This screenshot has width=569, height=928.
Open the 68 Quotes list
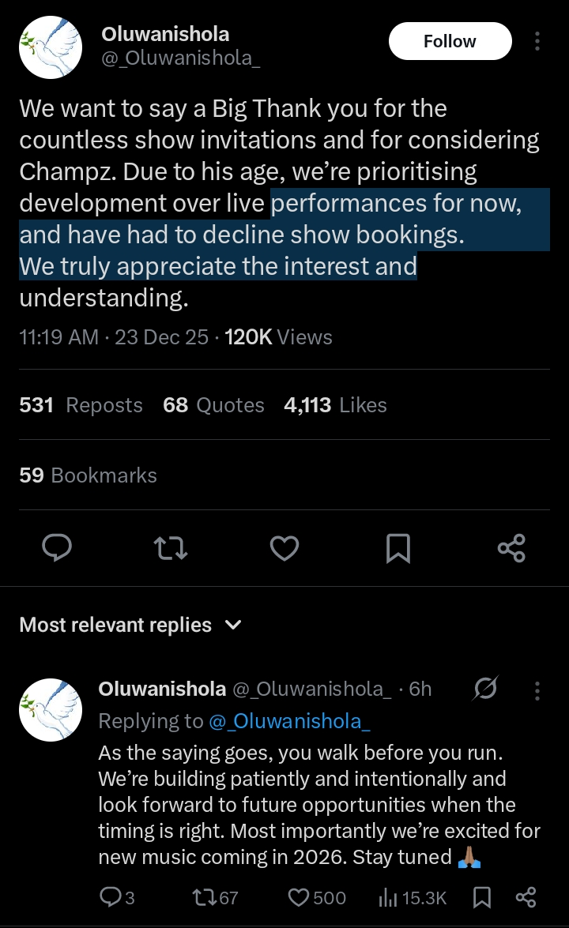coord(213,405)
